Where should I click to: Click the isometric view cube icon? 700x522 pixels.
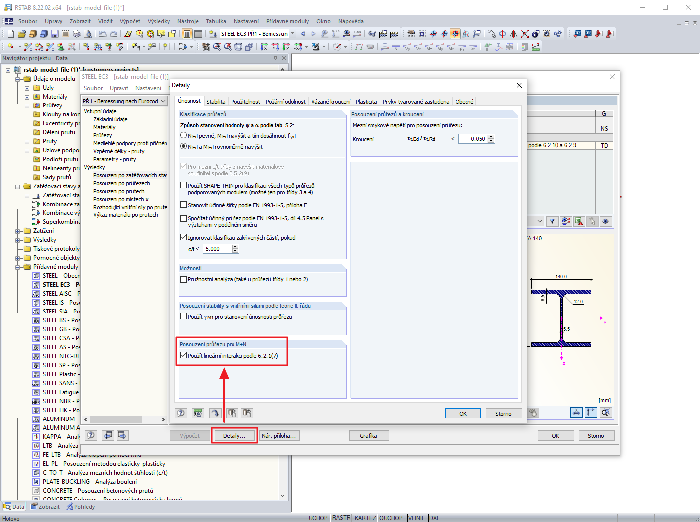[238, 47]
